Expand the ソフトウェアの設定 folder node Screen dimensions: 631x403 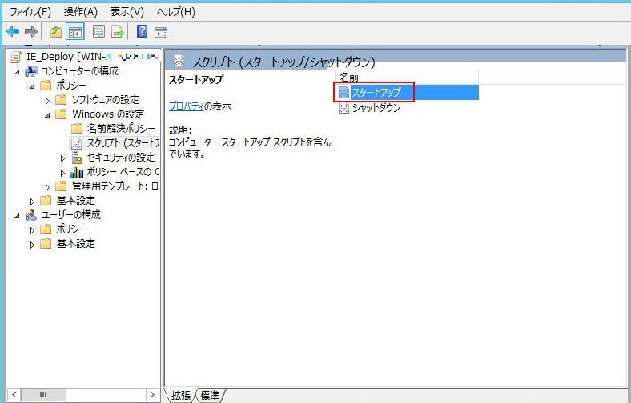tap(48, 100)
